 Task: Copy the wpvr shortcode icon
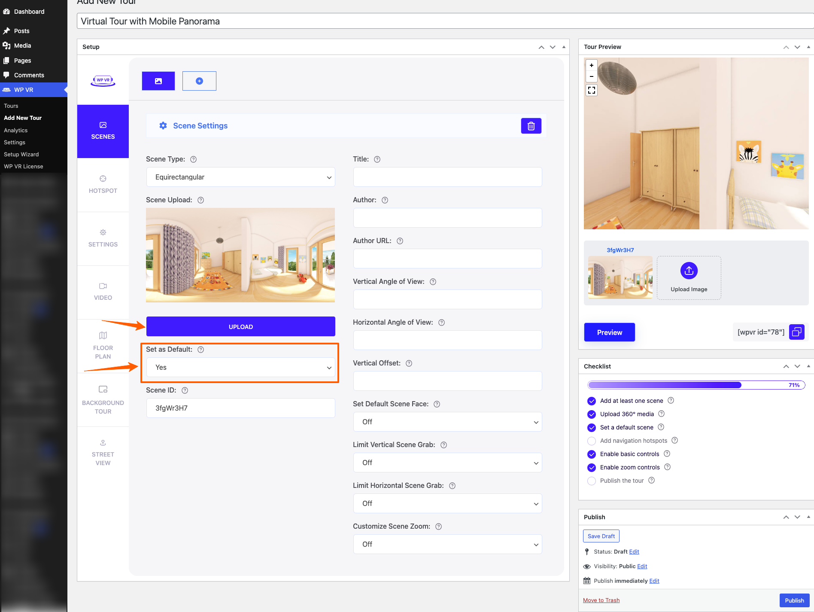tap(797, 332)
